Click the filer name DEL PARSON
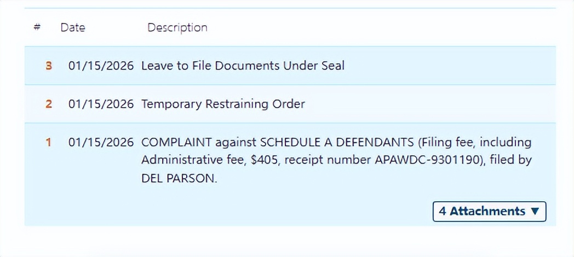The image size is (574, 257). point(179,178)
